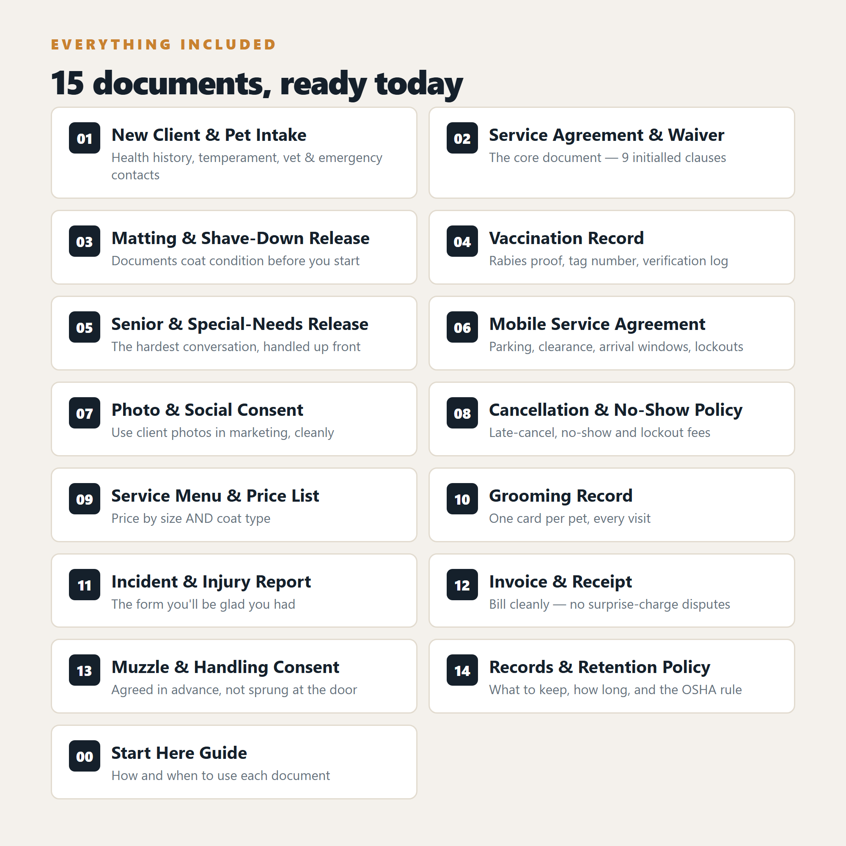The height and width of the screenshot is (846, 846).
Task: Open the Invoice & Receipt title
Action: point(560,582)
